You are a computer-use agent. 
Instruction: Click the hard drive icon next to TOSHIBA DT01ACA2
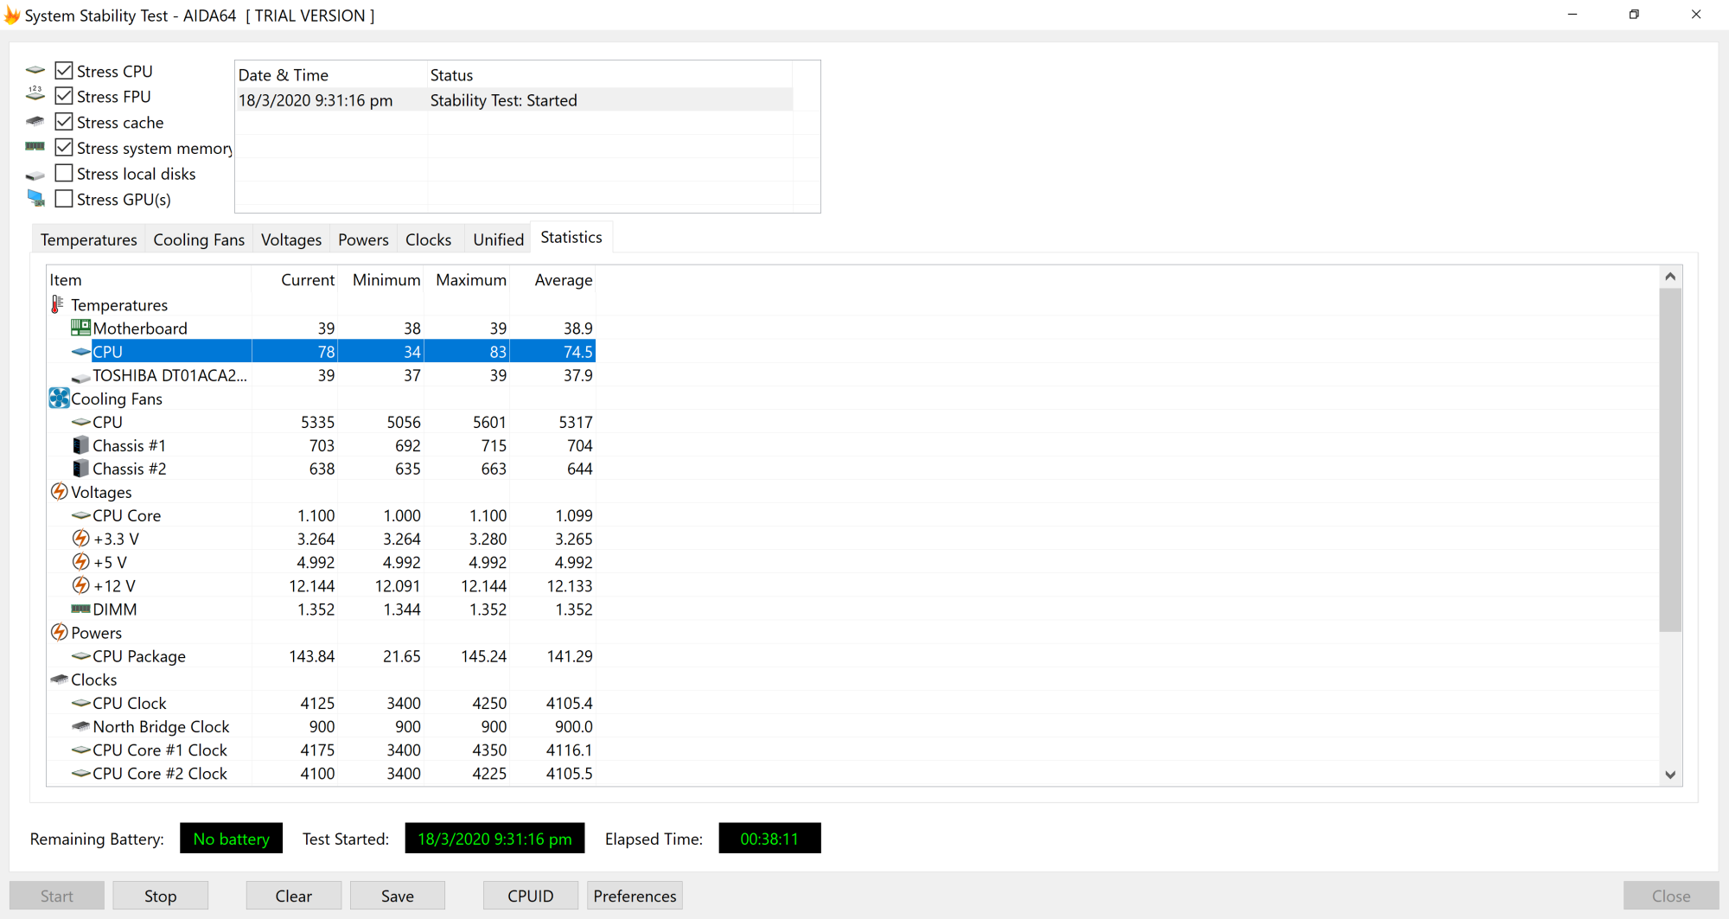(80, 377)
